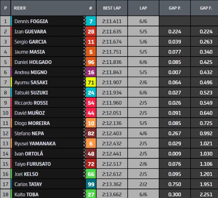
Task: Click Diogo Moreira's orange number 10 badge
Action: pyautogui.click(x=91, y=123)
